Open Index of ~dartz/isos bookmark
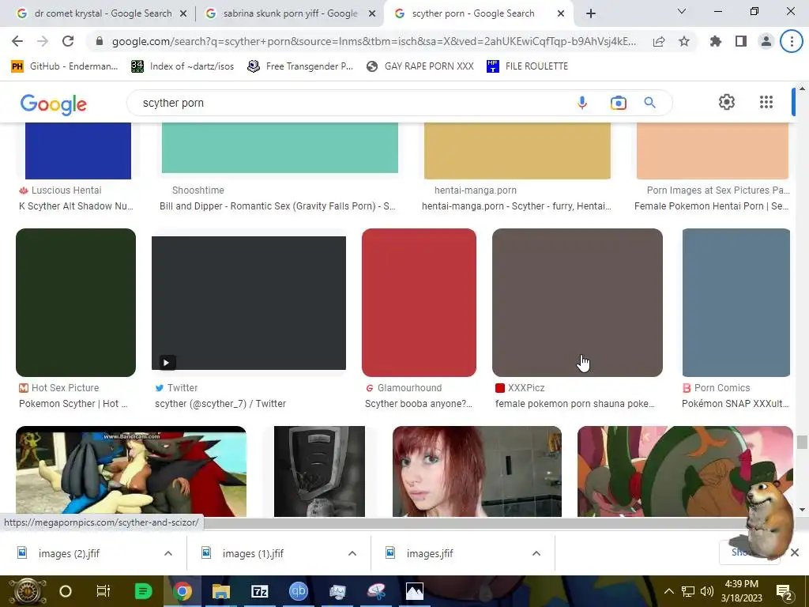The height and width of the screenshot is (607, 809). [182, 66]
